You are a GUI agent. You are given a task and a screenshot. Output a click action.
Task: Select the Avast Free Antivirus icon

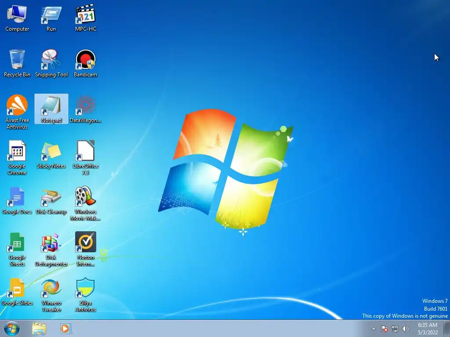pos(17,112)
